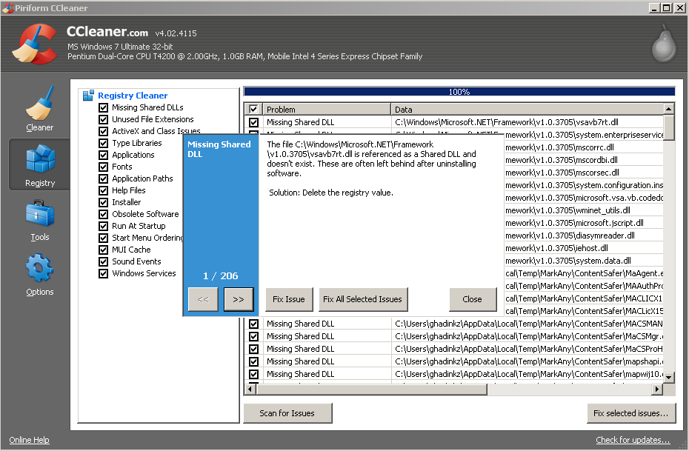This screenshot has height=451, width=689.
Task: Toggle Windows Services checkbox
Action: pos(103,273)
